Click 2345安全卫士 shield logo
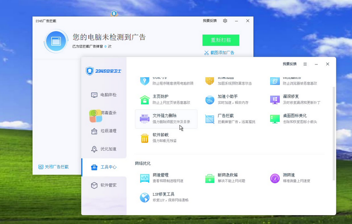This screenshot has width=352, height=224. [89, 71]
